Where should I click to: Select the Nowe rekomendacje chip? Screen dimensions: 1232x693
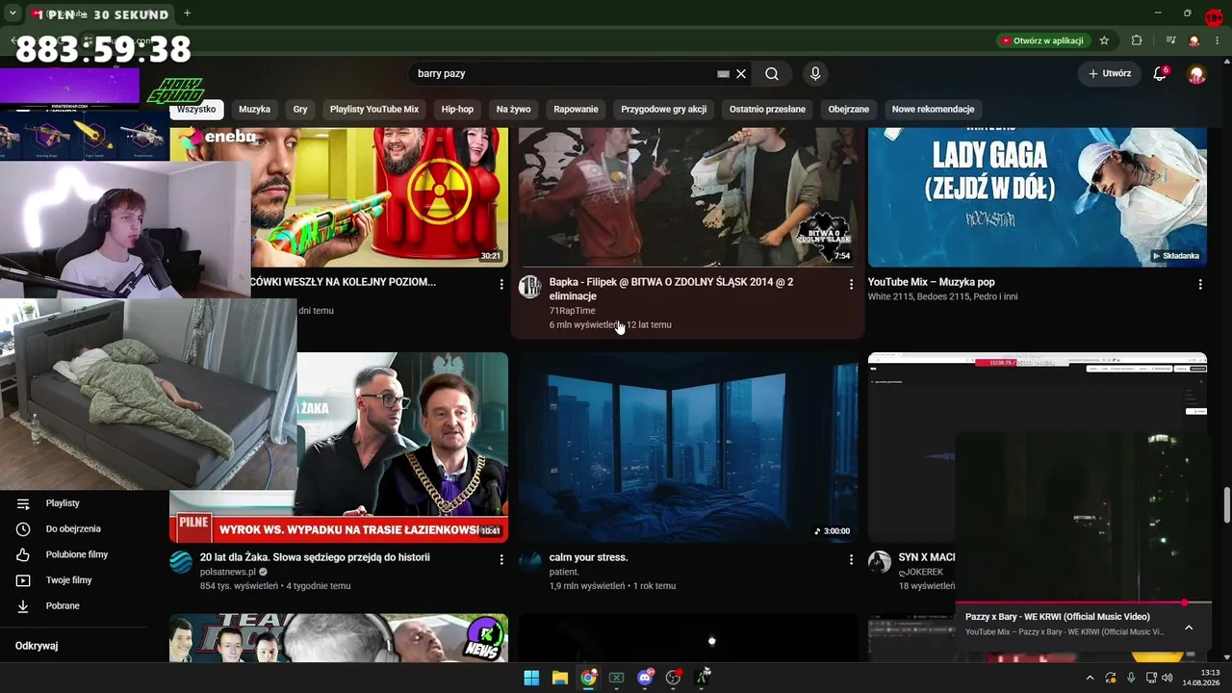pos(933,109)
